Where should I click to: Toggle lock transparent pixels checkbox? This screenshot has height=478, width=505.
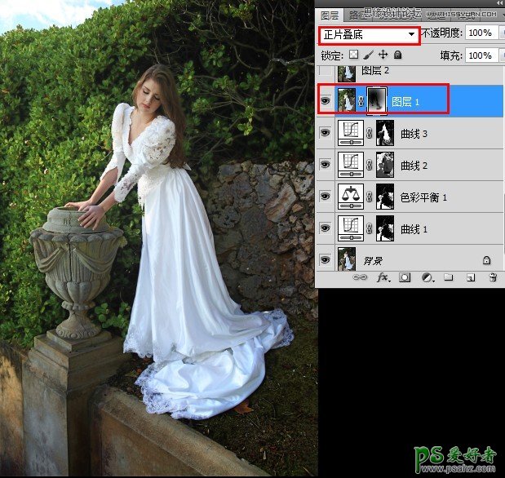[x=353, y=55]
